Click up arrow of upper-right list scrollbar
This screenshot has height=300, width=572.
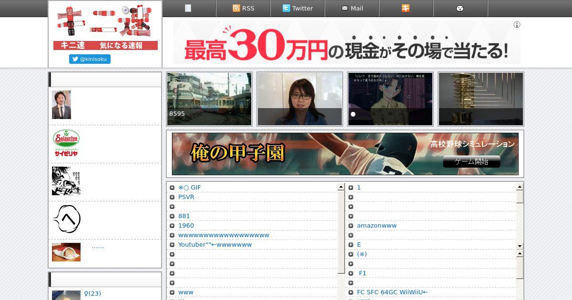[x=520, y=187]
